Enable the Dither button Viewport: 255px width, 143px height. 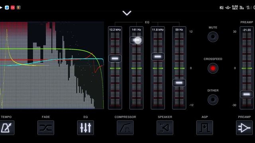(213, 100)
